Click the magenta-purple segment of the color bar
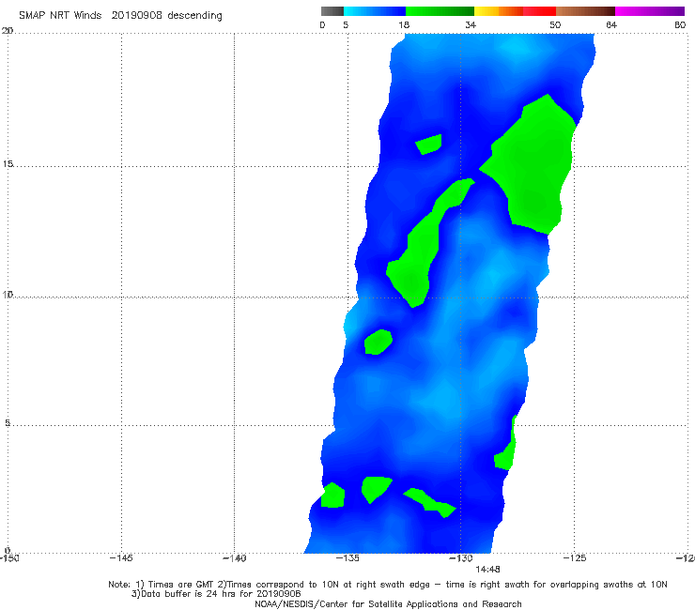Image resolution: width=695 pixels, height=610 pixels. coord(650,11)
